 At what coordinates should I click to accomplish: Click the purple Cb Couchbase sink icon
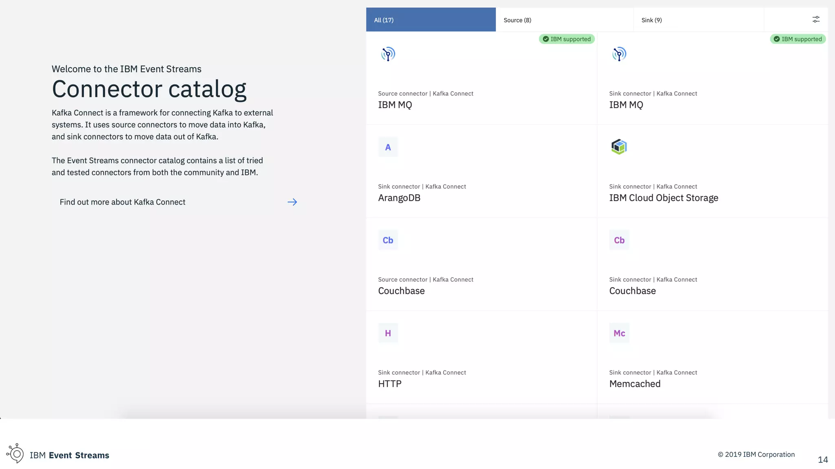pyautogui.click(x=619, y=240)
